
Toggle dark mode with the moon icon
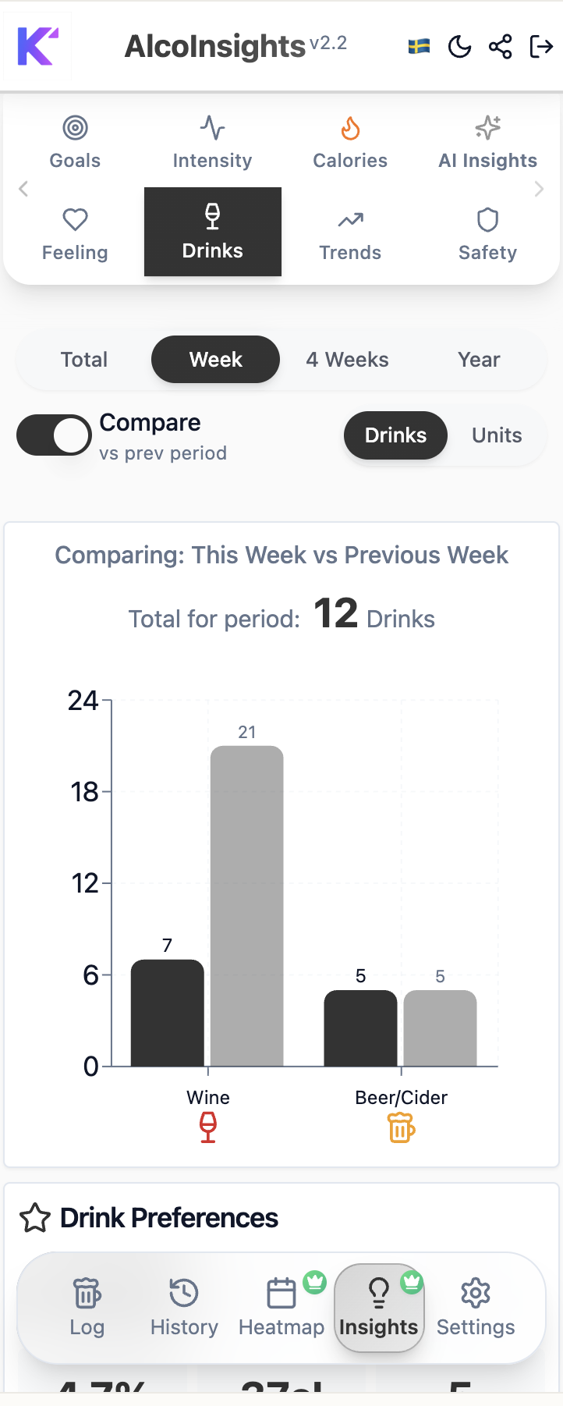(460, 46)
